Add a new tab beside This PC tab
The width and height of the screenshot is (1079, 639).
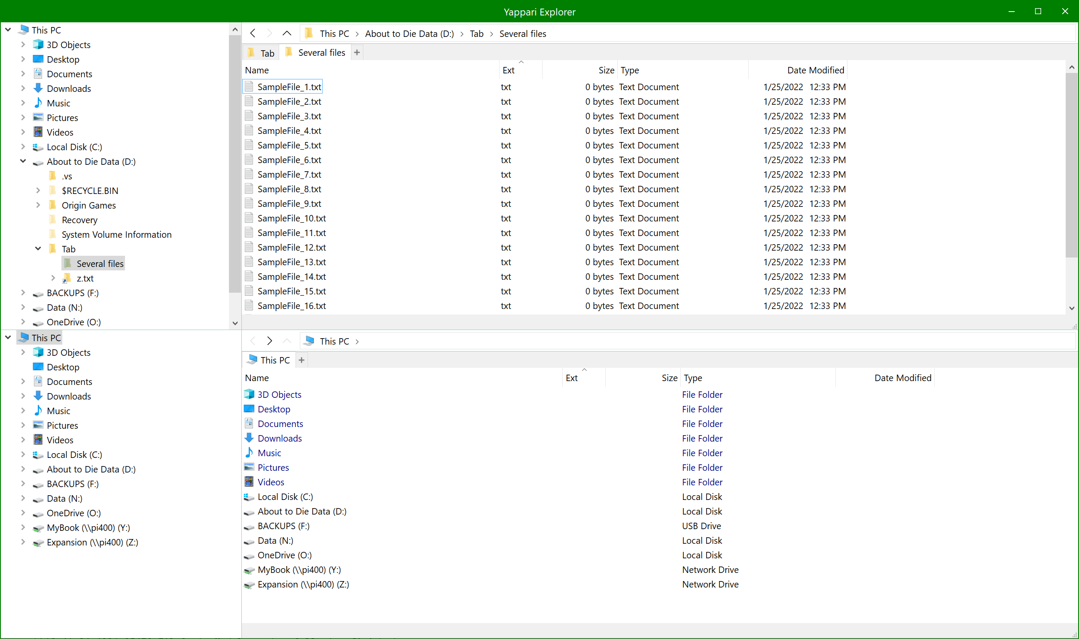(x=302, y=360)
